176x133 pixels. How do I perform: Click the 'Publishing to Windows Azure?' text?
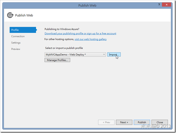(x=62, y=29)
